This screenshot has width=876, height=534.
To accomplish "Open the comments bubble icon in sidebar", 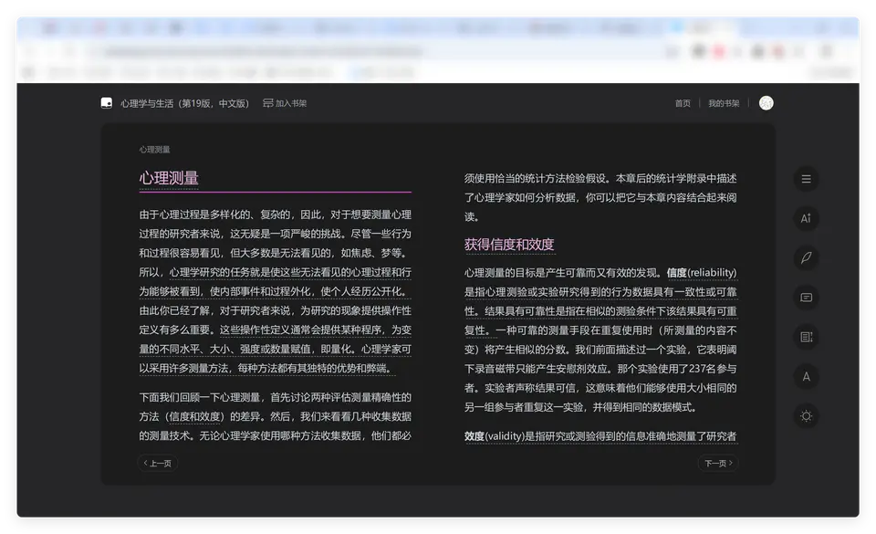I will (x=806, y=298).
